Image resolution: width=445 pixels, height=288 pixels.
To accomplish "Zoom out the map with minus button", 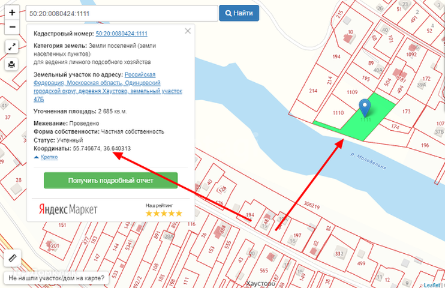I will 12,27.
